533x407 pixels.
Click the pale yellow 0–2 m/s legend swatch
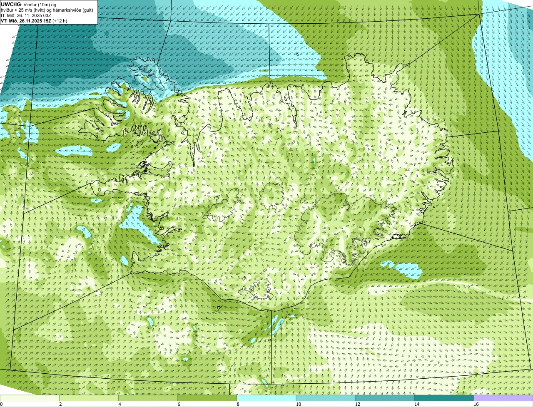pos(30,398)
